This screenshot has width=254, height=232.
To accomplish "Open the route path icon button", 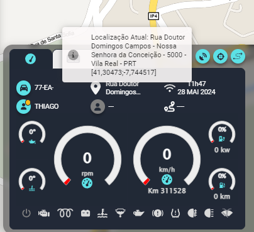I will [x=238, y=57].
